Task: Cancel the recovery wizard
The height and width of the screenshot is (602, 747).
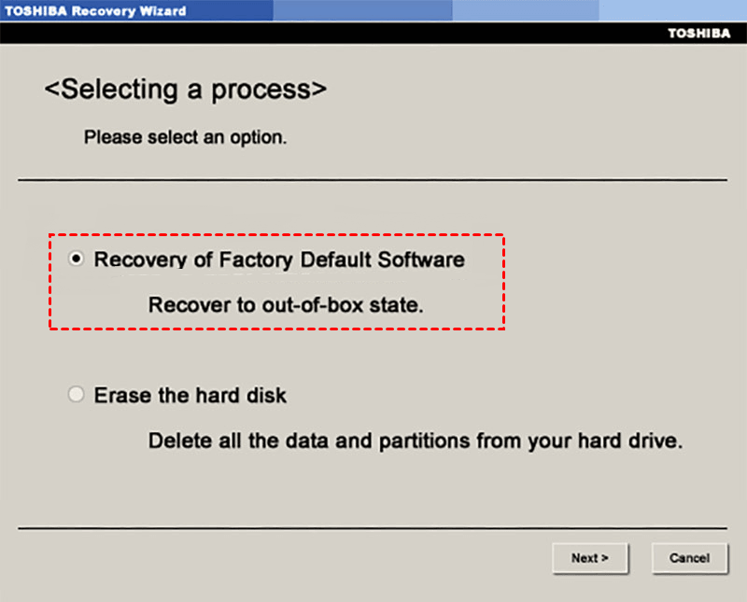Action: pos(689,558)
